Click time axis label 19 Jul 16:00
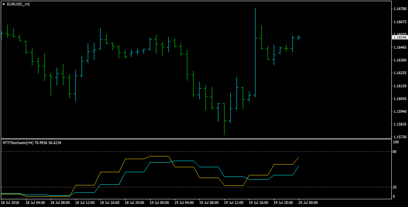The height and width of the screenshot is (207, 408). [x=259, y=203]
